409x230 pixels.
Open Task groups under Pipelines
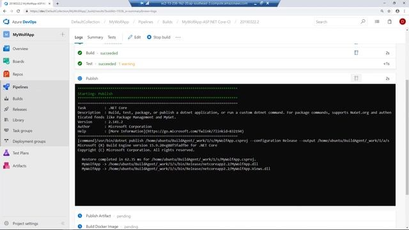click(22, 130)
